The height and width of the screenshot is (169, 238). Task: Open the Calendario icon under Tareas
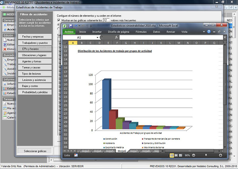coord(5,118)
